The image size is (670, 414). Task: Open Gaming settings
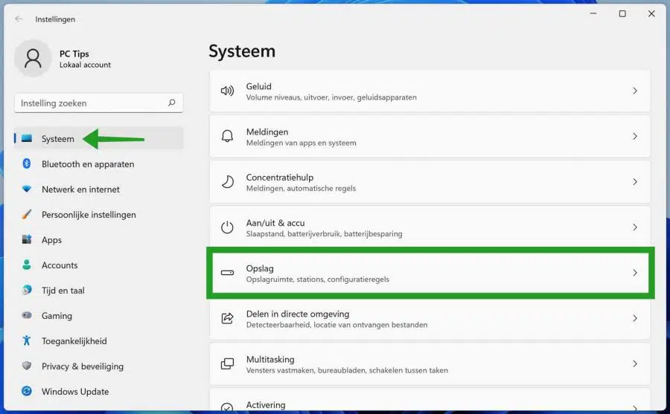pyautogui.click(x=99, y=315)
